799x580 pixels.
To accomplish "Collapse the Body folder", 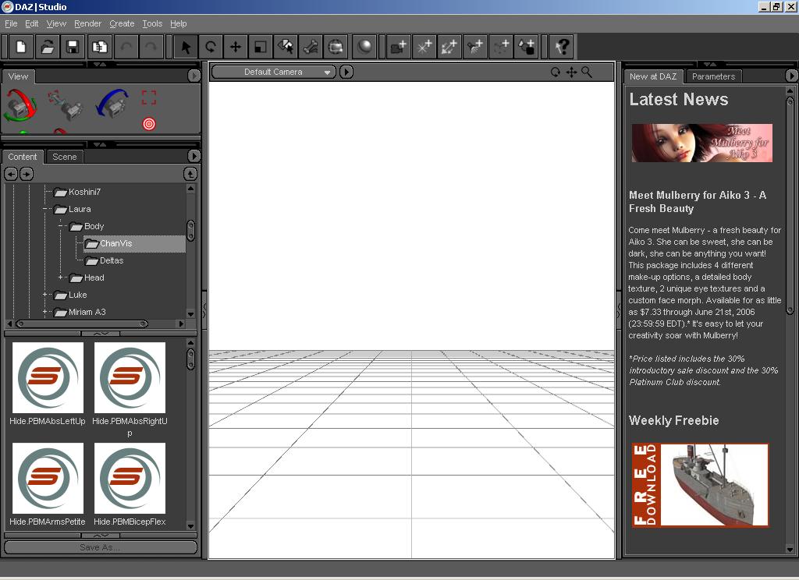I will 60,225.
